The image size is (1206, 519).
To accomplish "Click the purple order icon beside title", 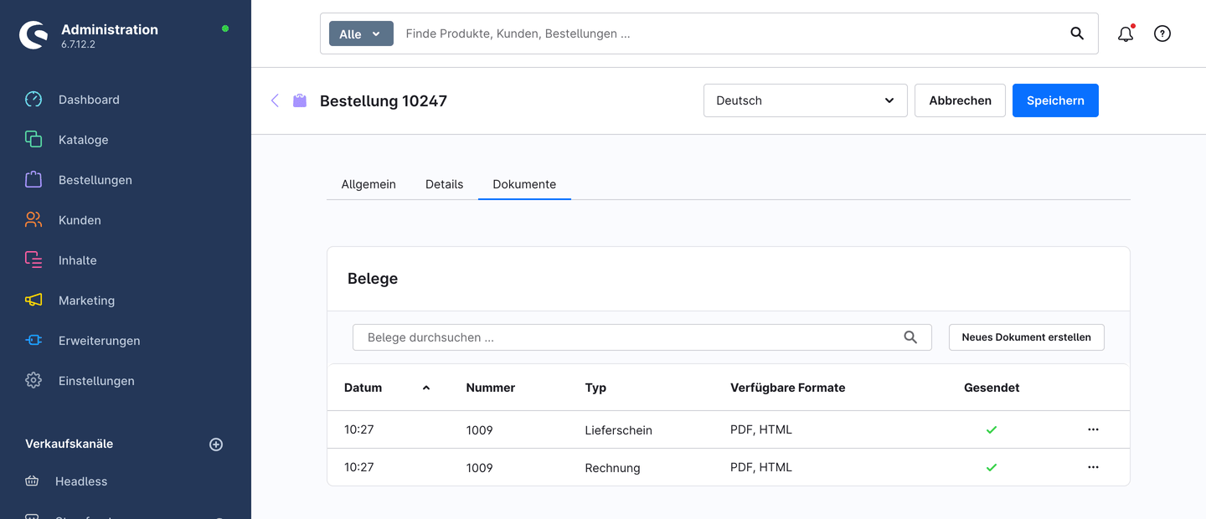I will tap(300, 100).
